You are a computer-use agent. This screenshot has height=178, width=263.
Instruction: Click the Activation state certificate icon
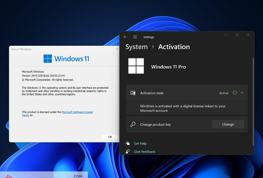click(x=133, y=93)
